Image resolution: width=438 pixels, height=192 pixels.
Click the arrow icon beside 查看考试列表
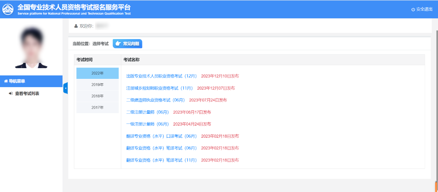[x=11, y=93]
